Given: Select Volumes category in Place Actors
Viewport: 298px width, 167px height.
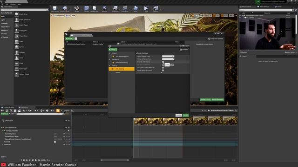Looking at the screenshot, I should click(x=4, y=34).
